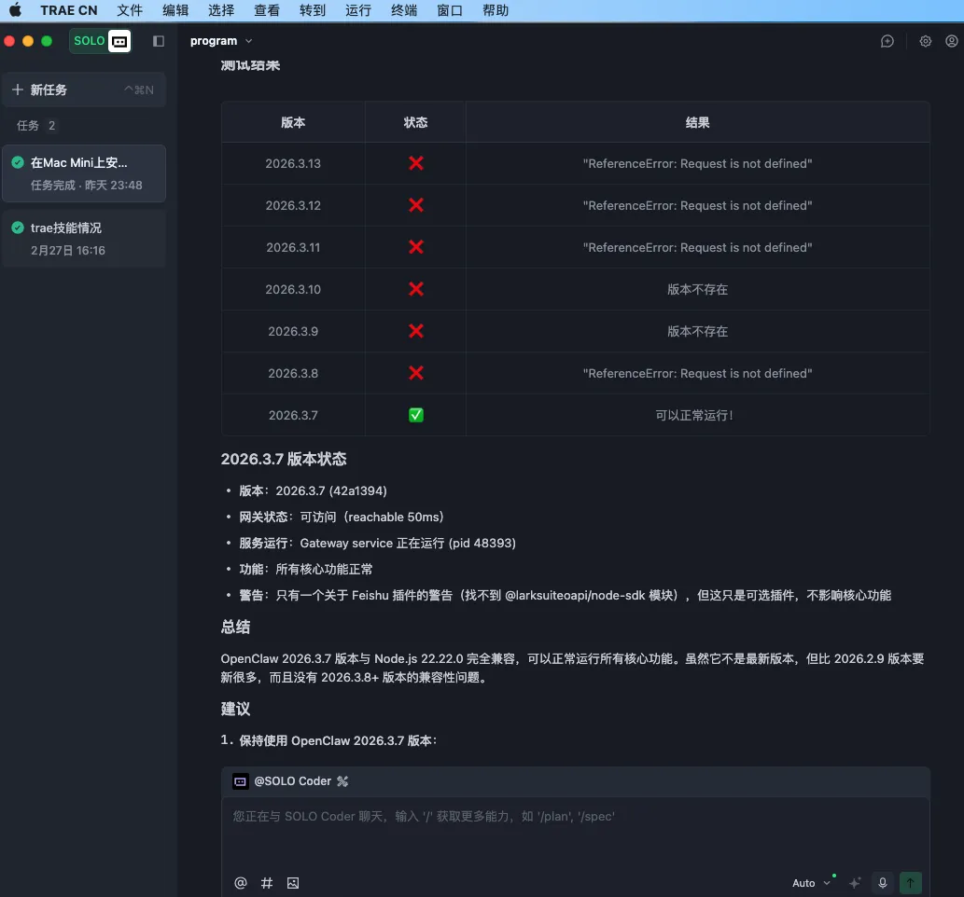Click the green check on 在Mac Mini task
The image size is (964, 897).
(x=18, y=162)
